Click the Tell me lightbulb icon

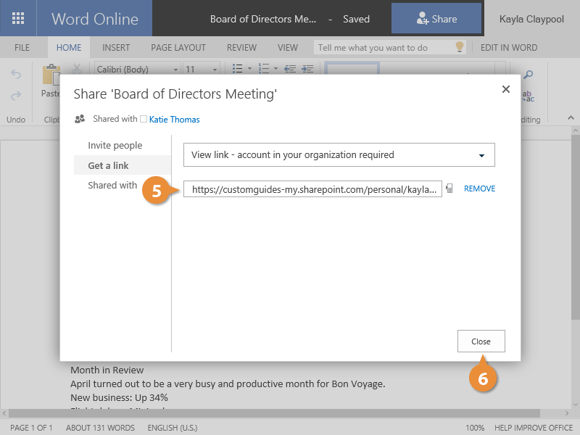tap(458, 47)
